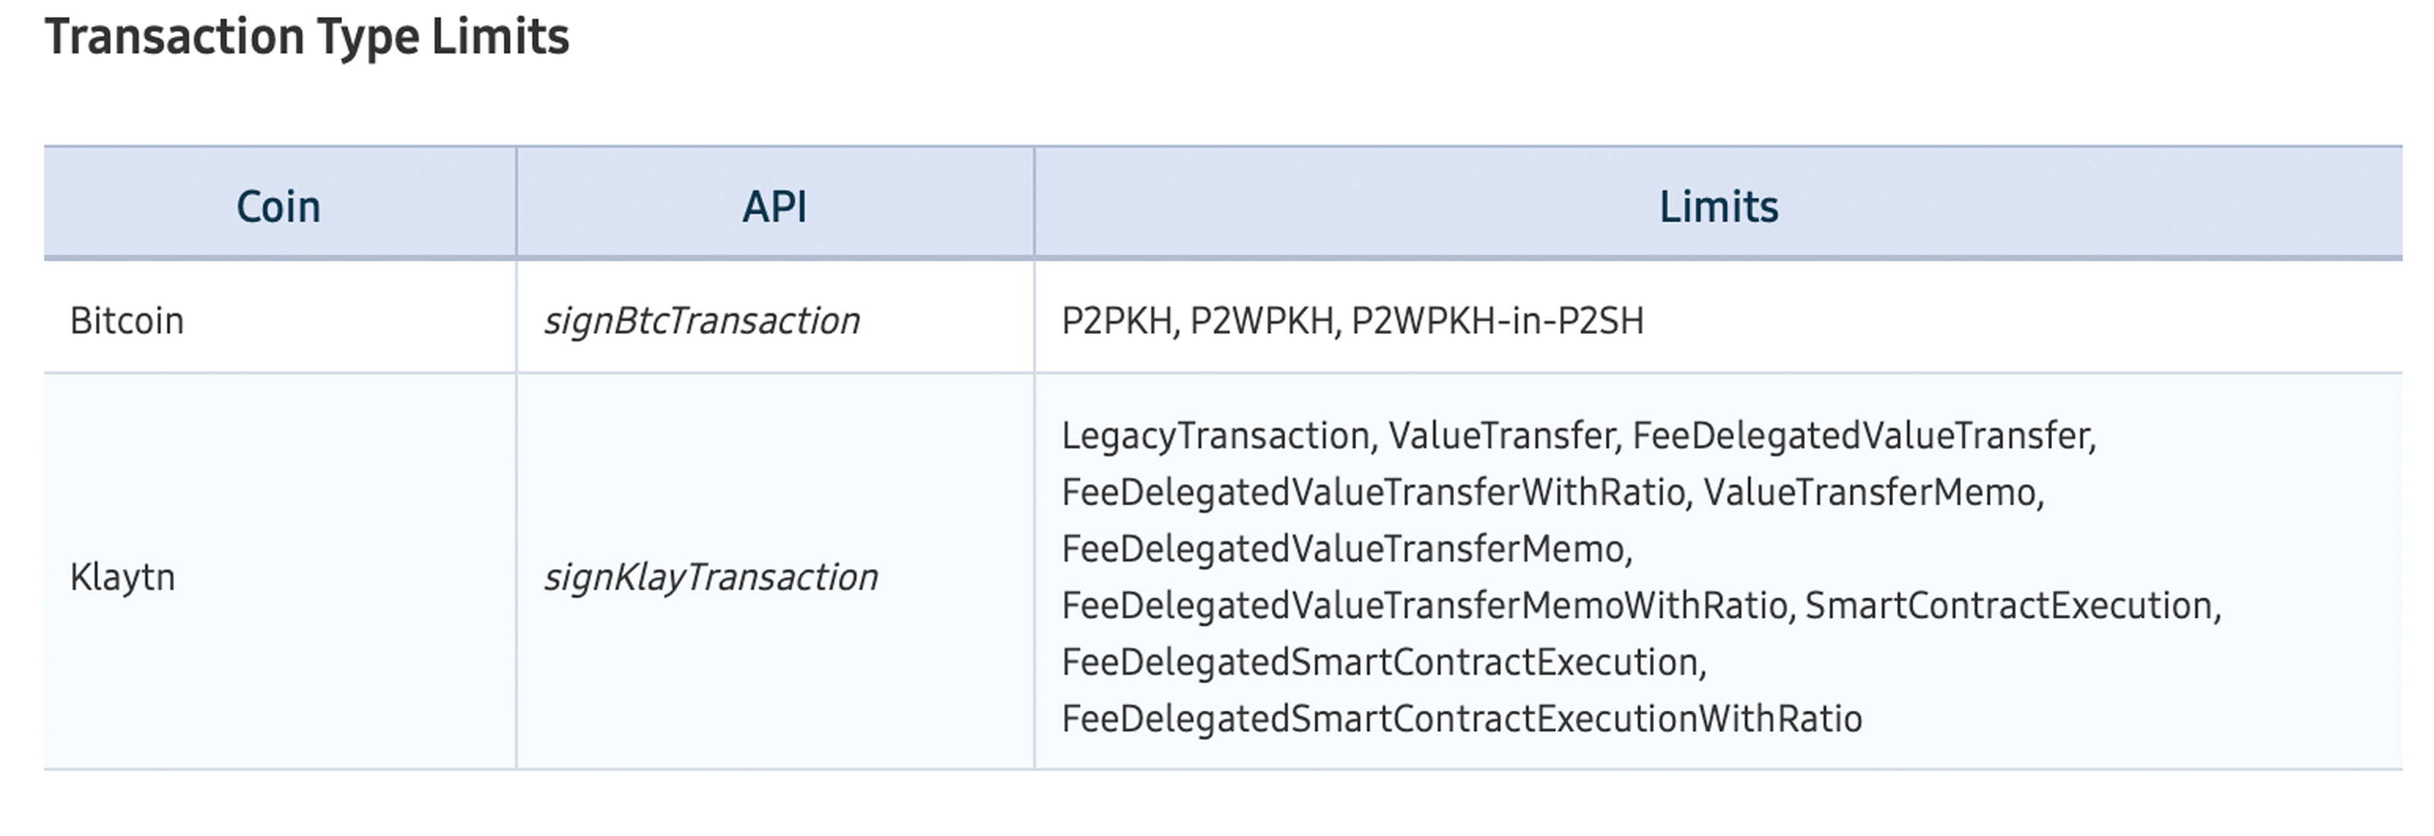Click the P2WPKH-in-P2SH text

point(1498,321)
